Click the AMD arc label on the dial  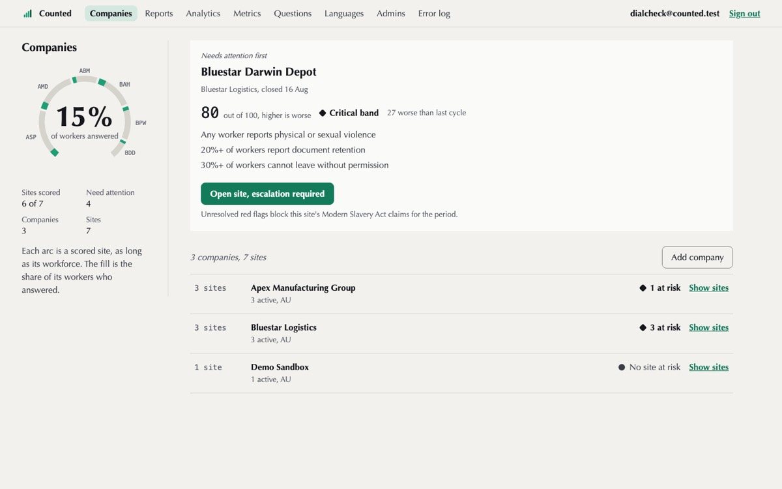point(42,86)
